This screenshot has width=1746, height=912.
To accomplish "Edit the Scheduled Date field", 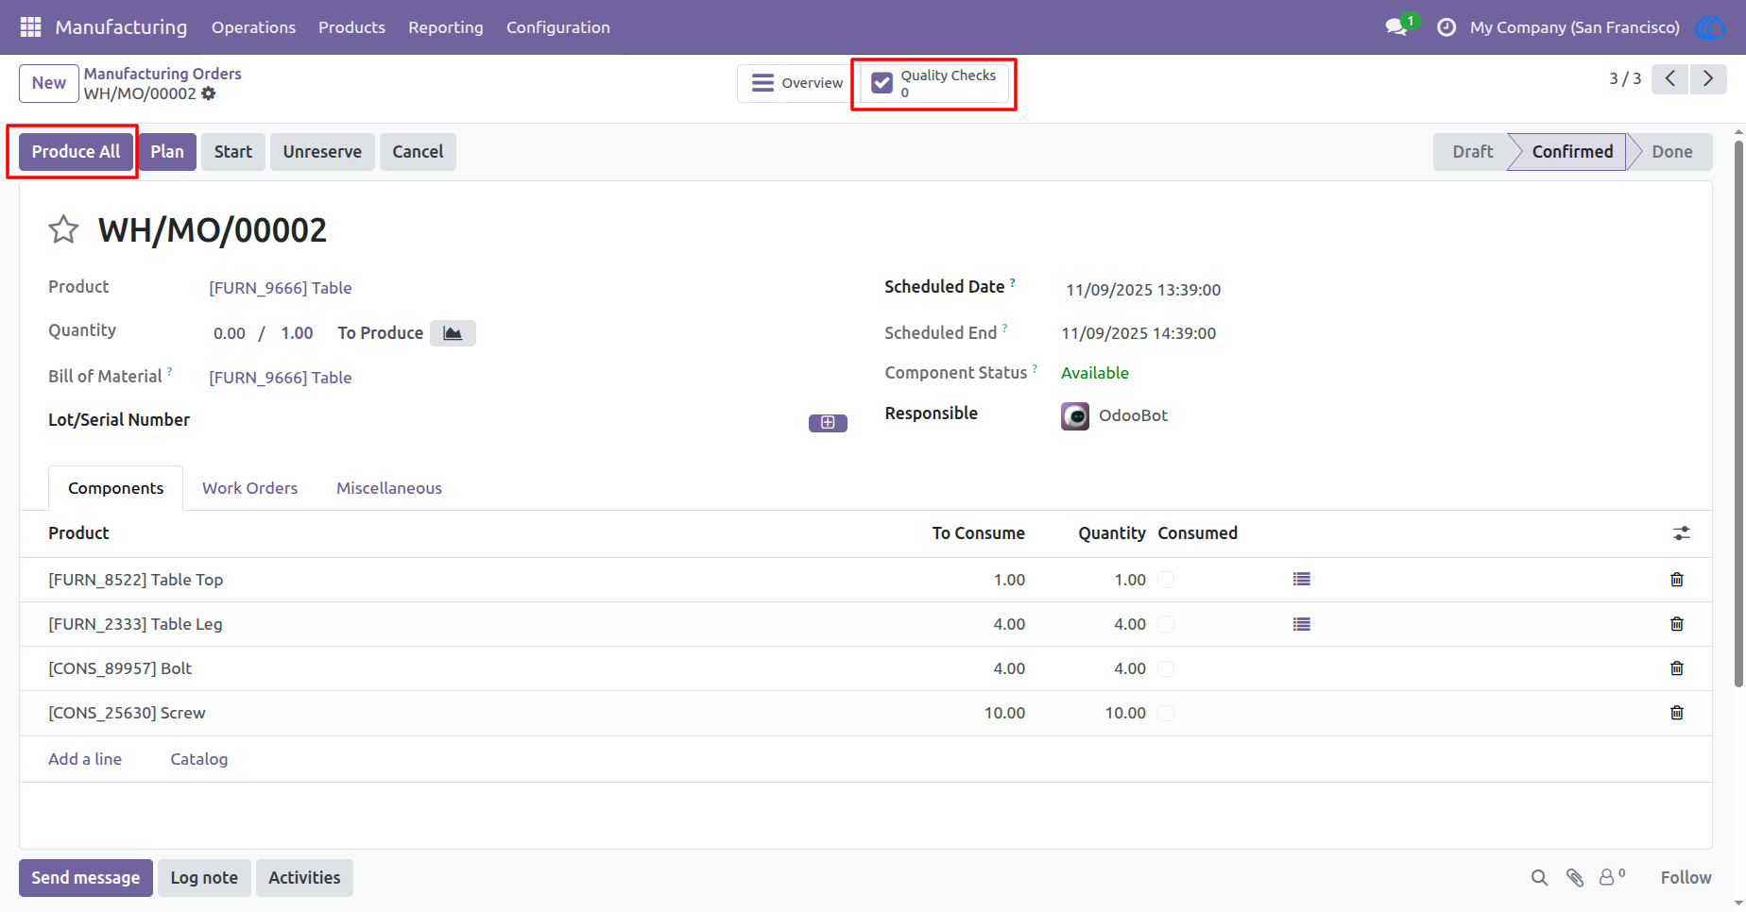I will pyautogui.click(x=1143, y=290).
